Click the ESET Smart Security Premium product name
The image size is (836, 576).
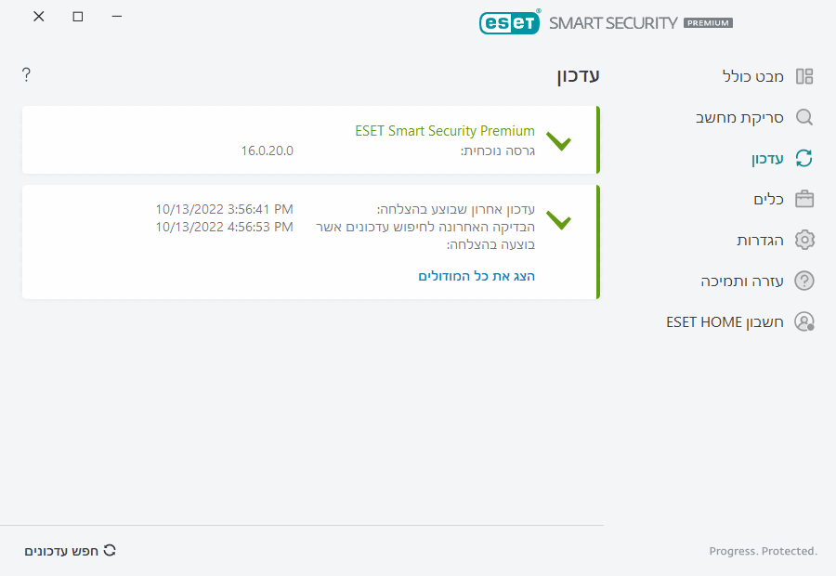tap(445, 131)
